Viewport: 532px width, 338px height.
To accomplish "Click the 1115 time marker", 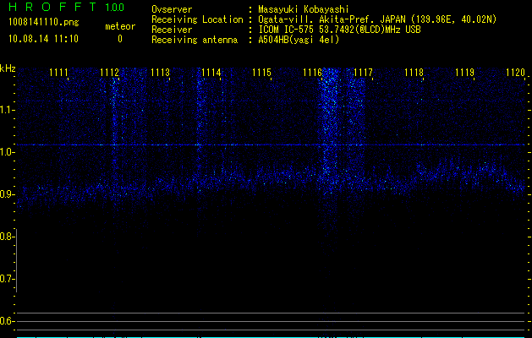I will coord(262,73).
